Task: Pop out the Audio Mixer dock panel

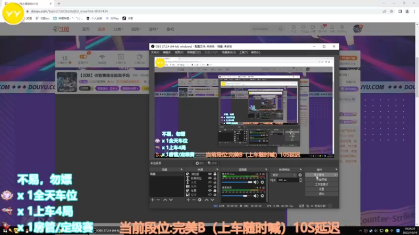Action: point(266,169)
